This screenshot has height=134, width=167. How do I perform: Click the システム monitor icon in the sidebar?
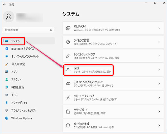(x=7, y=41)
